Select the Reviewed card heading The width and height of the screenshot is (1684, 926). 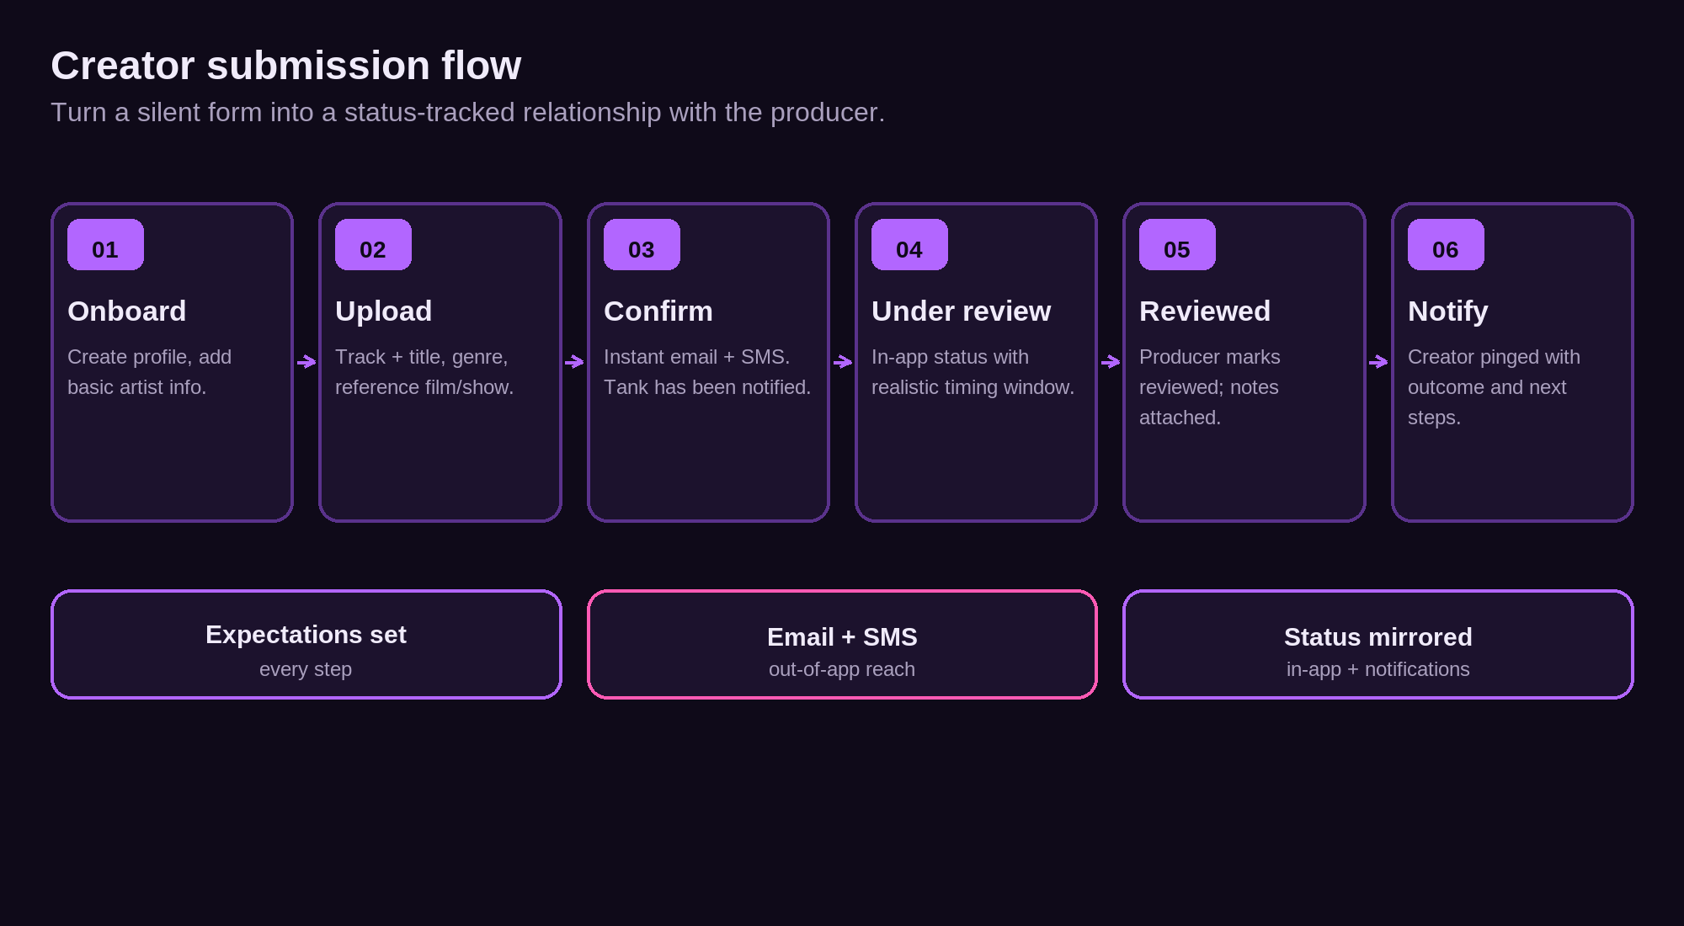coord(1205,311)
